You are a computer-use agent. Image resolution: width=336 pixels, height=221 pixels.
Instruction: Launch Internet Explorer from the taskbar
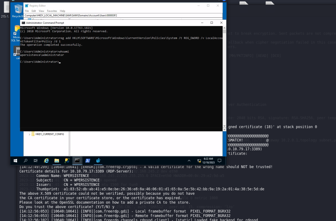(x=46, y=160)
